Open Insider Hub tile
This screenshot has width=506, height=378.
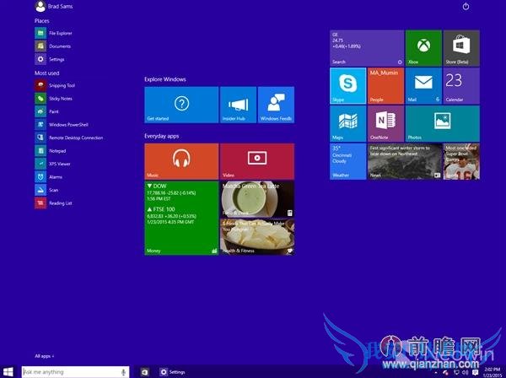tap(238, 105)
